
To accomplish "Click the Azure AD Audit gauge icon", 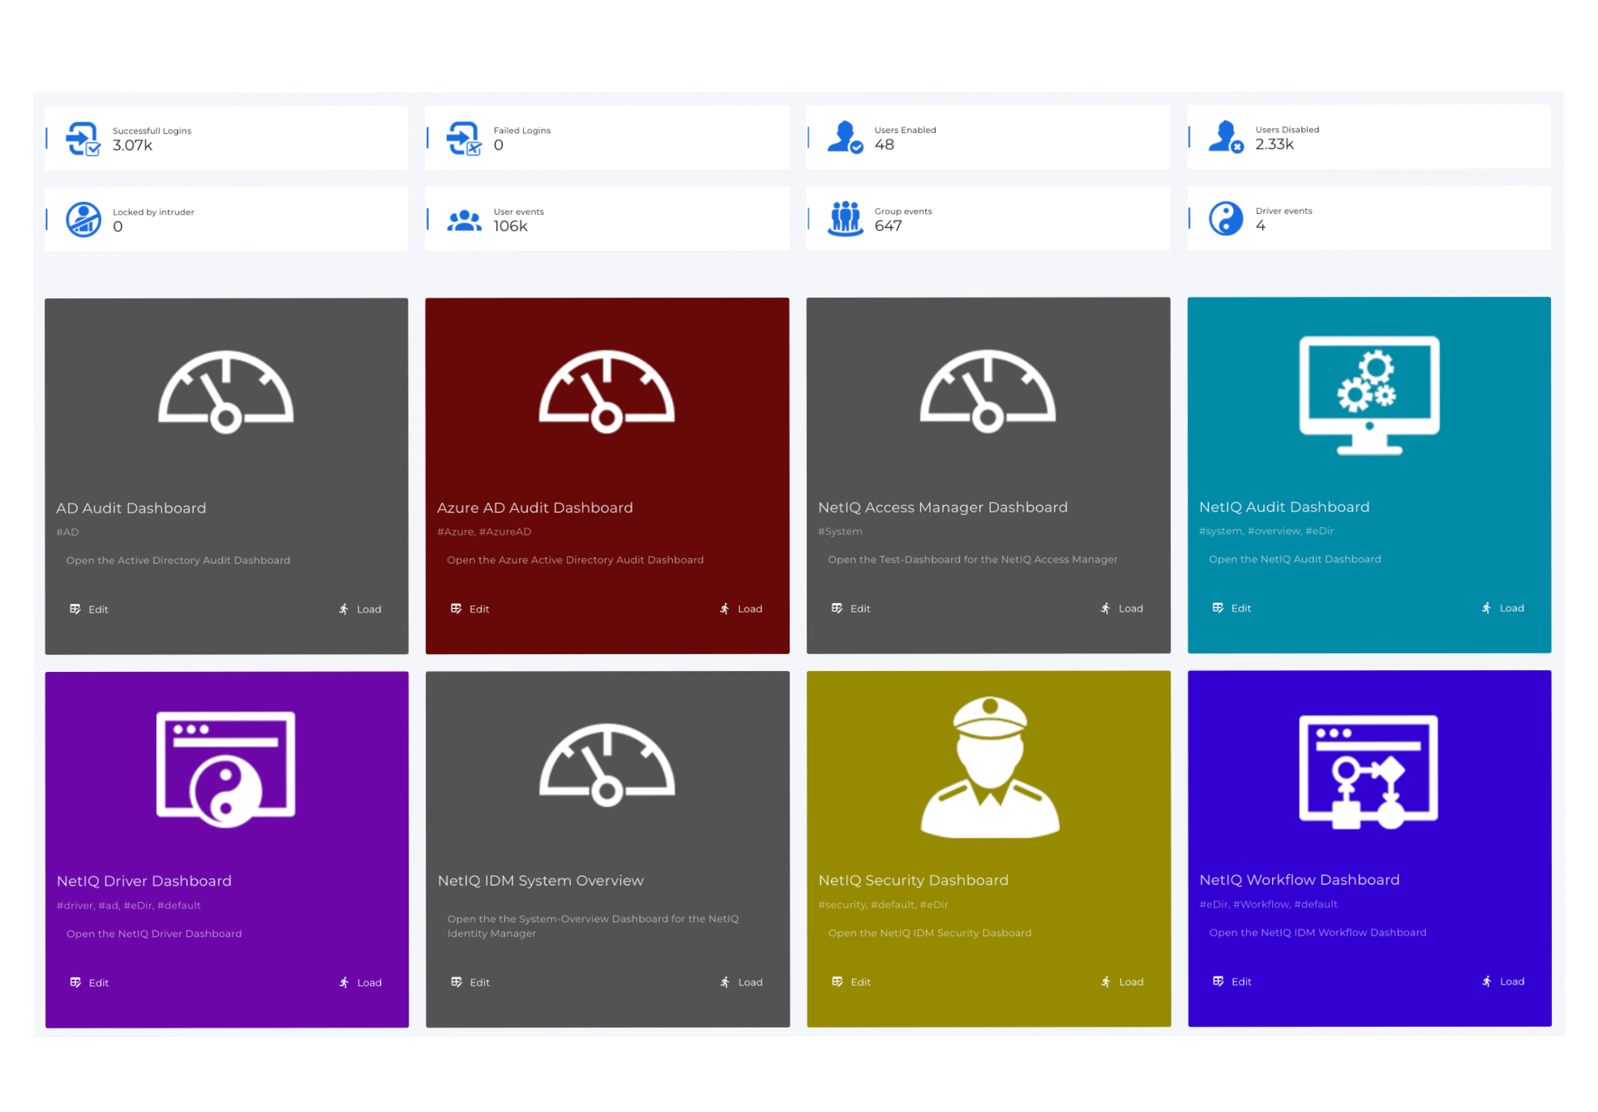I will (x=606, y=392).
